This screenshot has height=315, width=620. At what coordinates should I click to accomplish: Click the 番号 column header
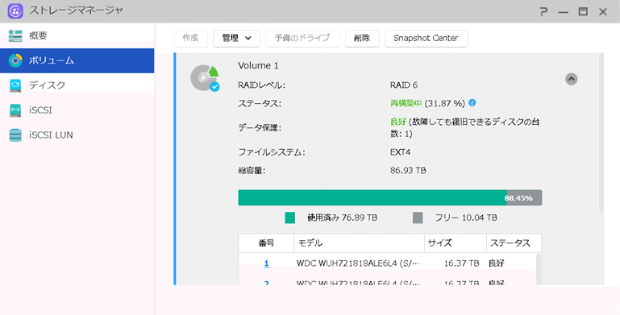(267, 243)
